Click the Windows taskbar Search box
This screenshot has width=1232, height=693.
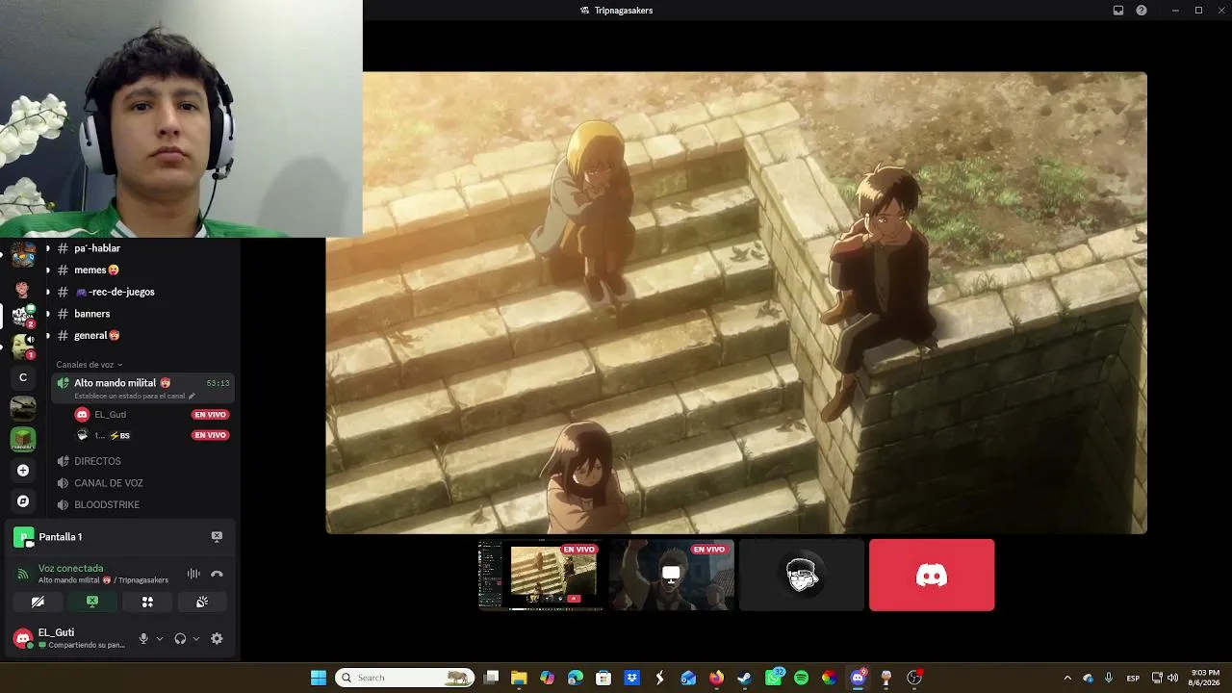[404, 678]
